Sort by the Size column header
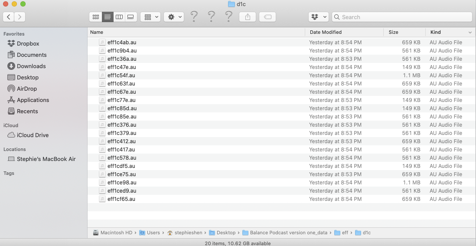Screen dimensions: 476x246 click(404, 32)
